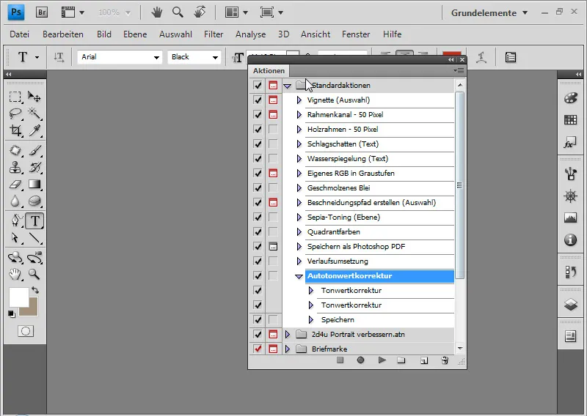
Task: Begin recording an action
Action: (x=360, y=360)
